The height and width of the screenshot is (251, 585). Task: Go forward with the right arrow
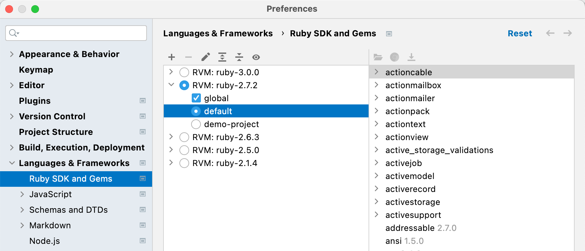568,33
